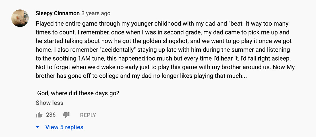Click the thumbs down dislike icon
The height and width of the screenshot is (137, 316).
[66, 115]
